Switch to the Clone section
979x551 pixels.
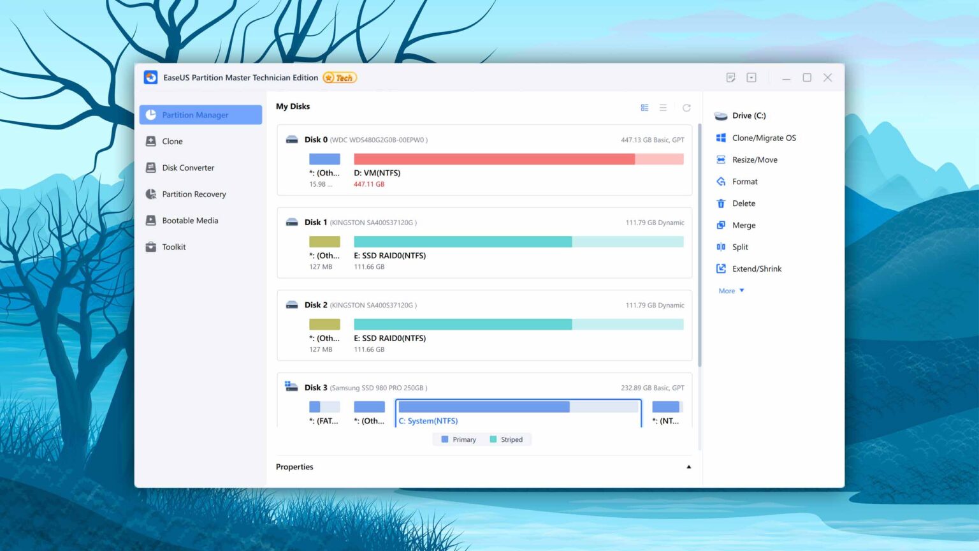click(x=172, y=141)
